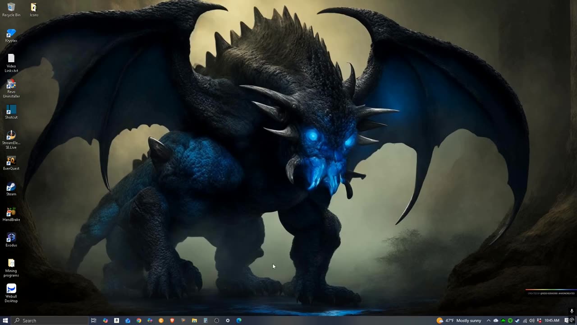Open the weather widget showing 47°F

(459, 320)
